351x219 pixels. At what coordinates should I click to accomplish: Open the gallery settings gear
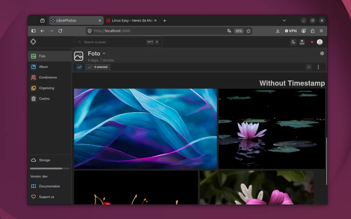[x=322, y=53]
